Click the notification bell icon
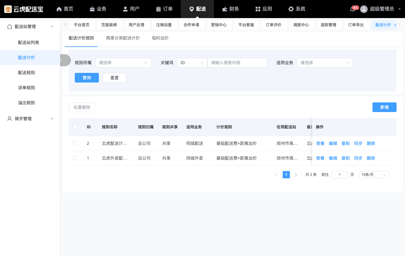This screenshot has width=405, height=256. coord(352,9)
